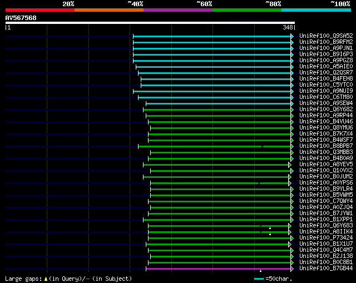Select the UniRef100_Q6Y682 label

(x=326, y=109)
